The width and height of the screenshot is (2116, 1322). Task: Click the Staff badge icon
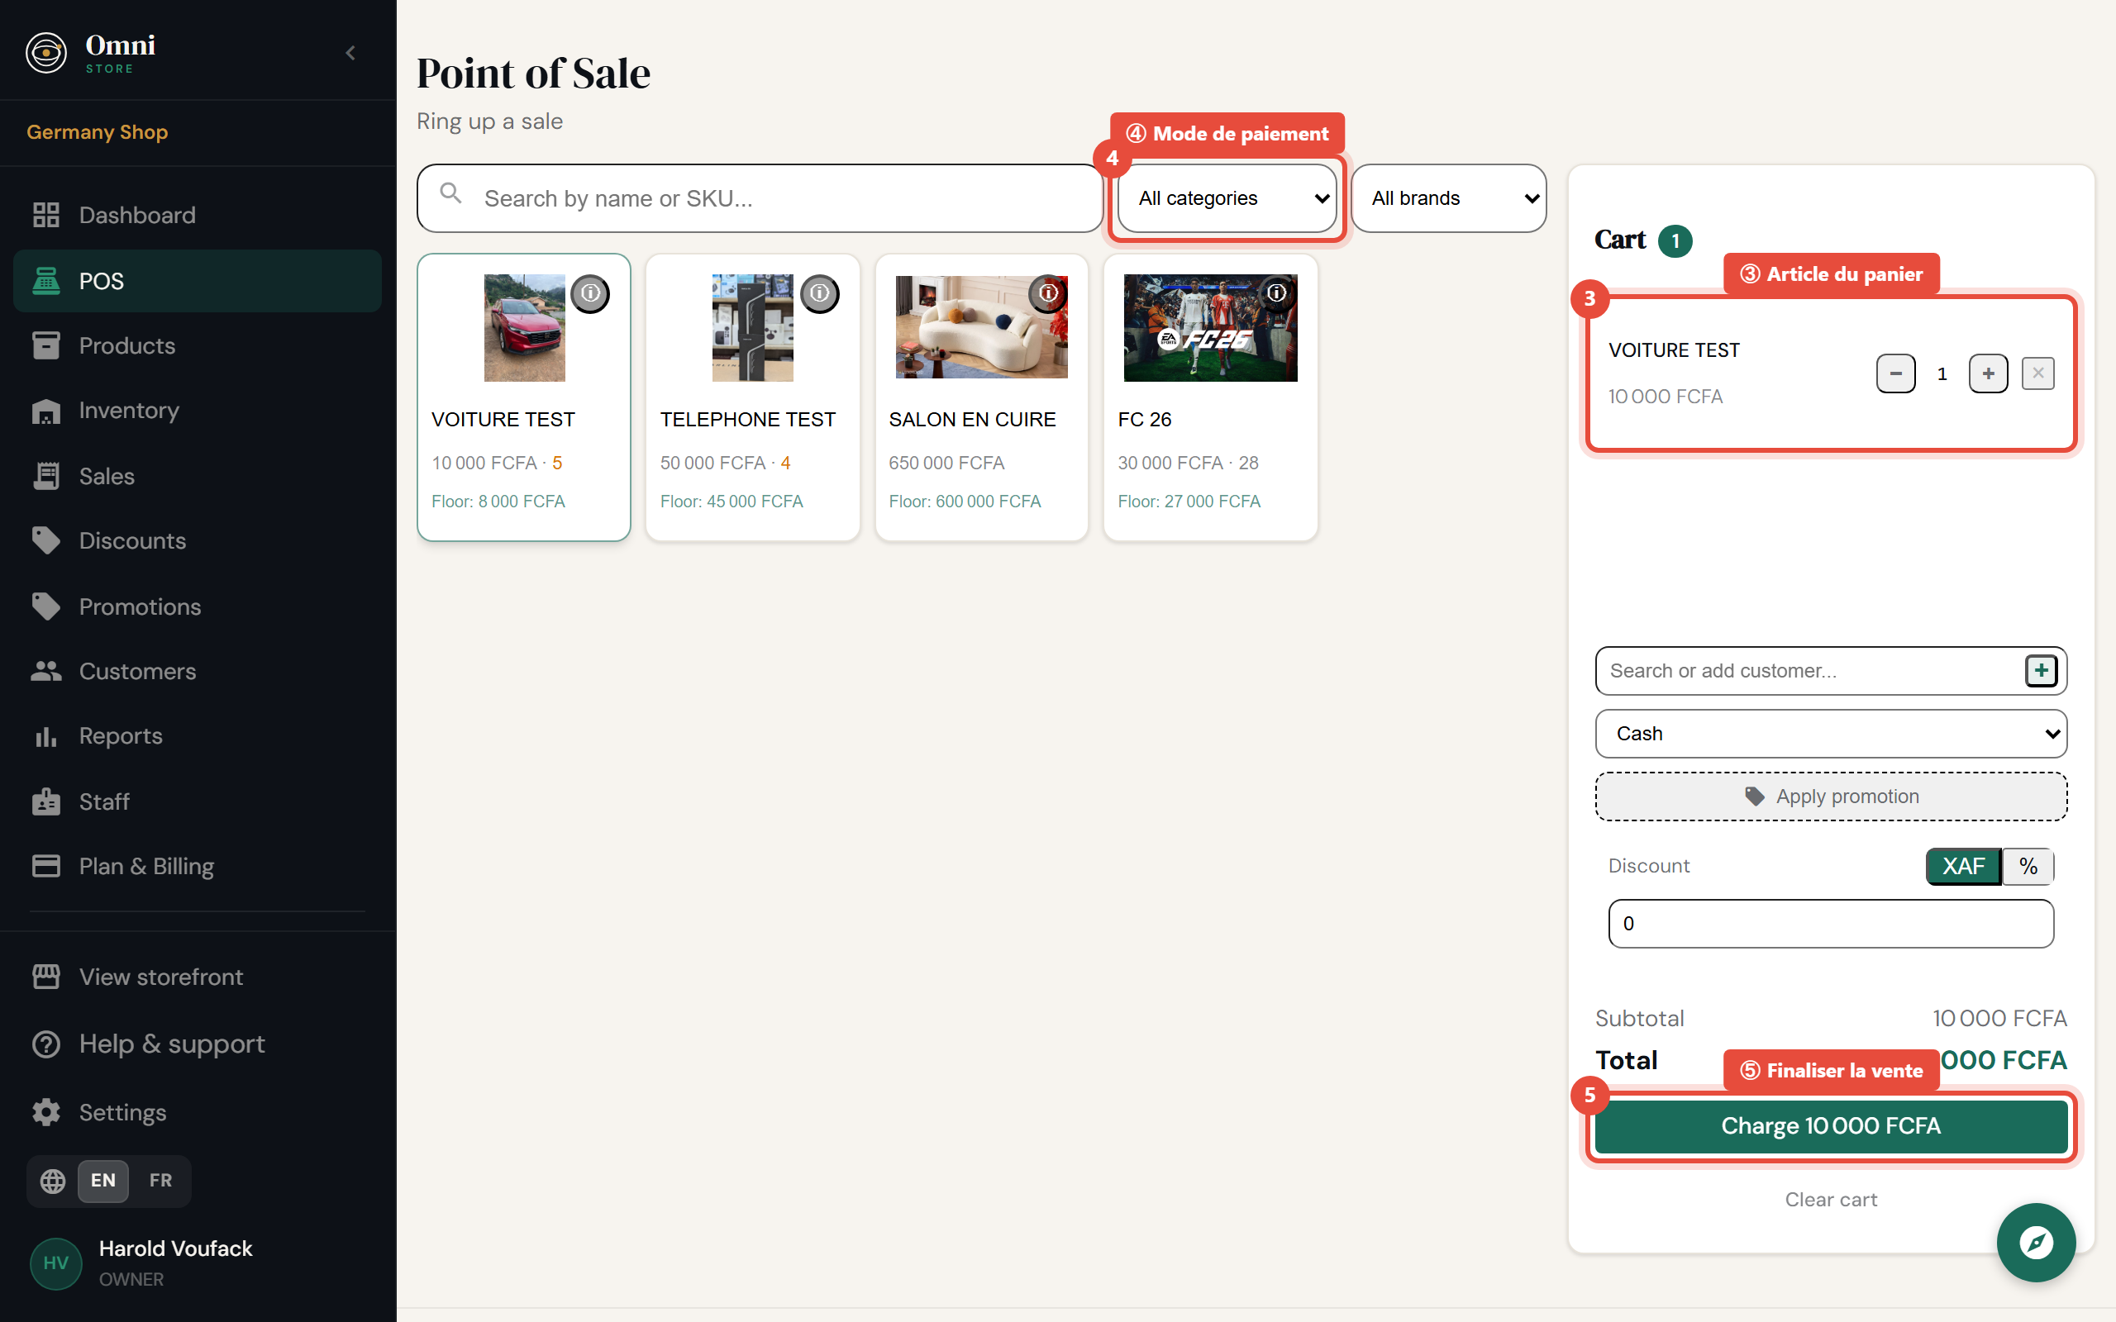pyautogui.click(x=45, y=801)
